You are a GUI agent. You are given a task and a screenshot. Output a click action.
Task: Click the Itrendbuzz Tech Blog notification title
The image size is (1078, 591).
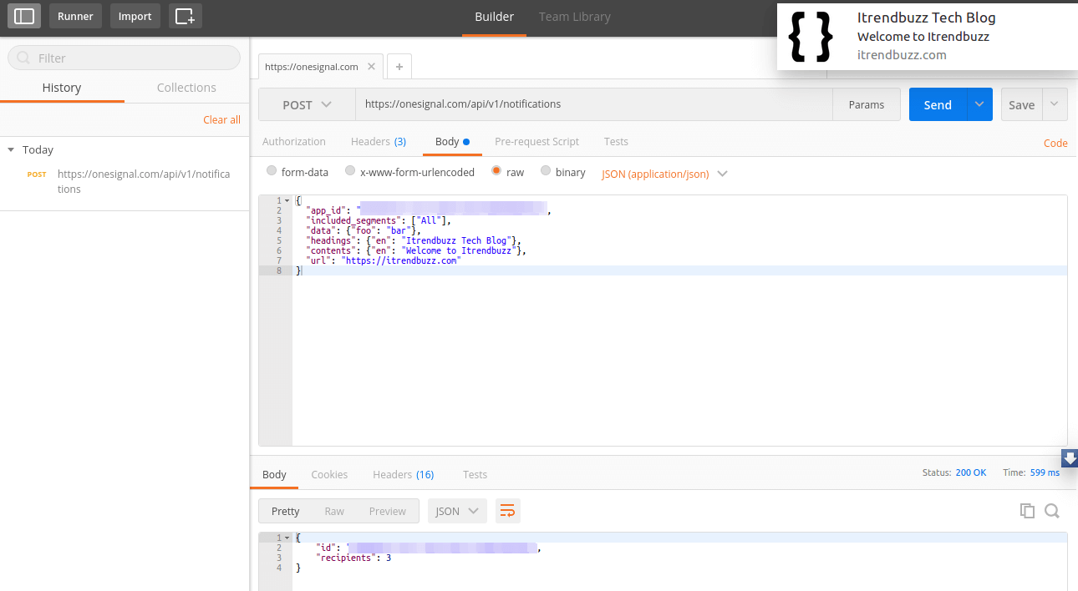(926, 18)
